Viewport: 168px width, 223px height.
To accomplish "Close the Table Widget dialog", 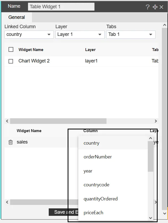I will coord(161,7).
